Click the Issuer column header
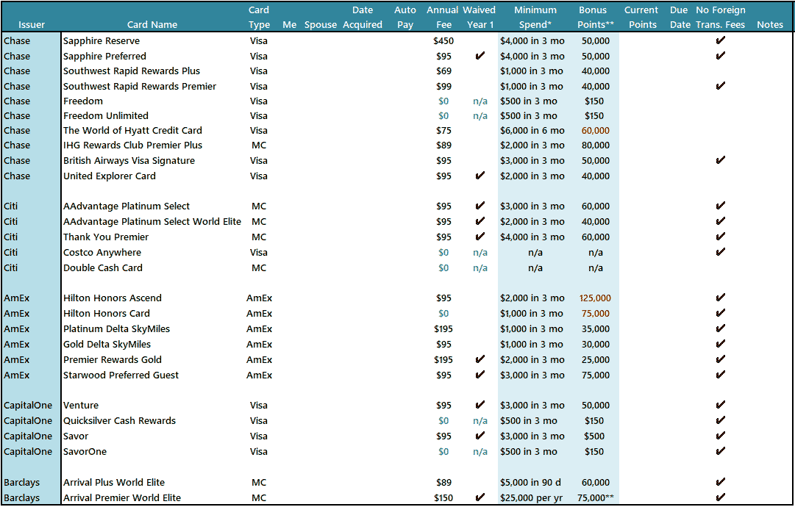795x507 pixels. (x=32, y=24)
